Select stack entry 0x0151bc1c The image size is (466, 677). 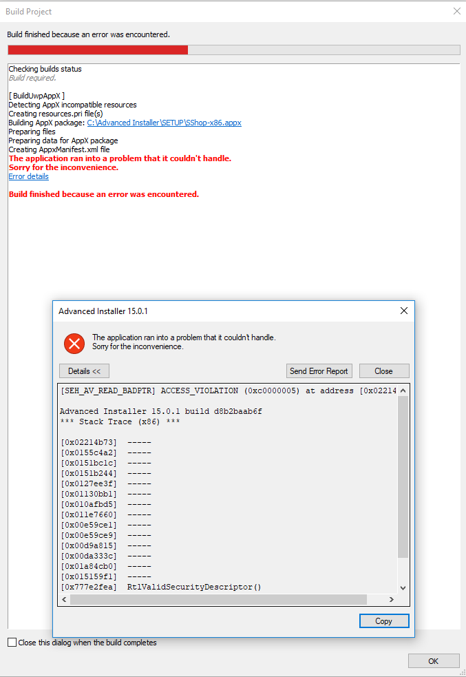click(106, 464)
